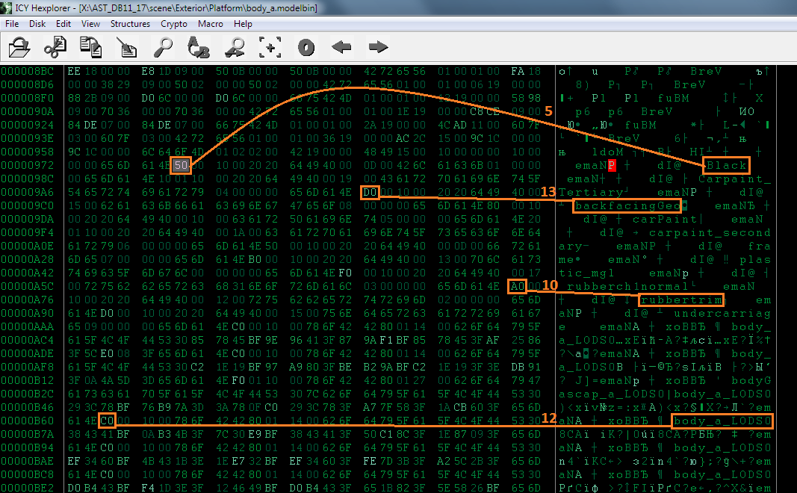Open the Structures menu
This screenshot has width=797, height=493.
130,24
